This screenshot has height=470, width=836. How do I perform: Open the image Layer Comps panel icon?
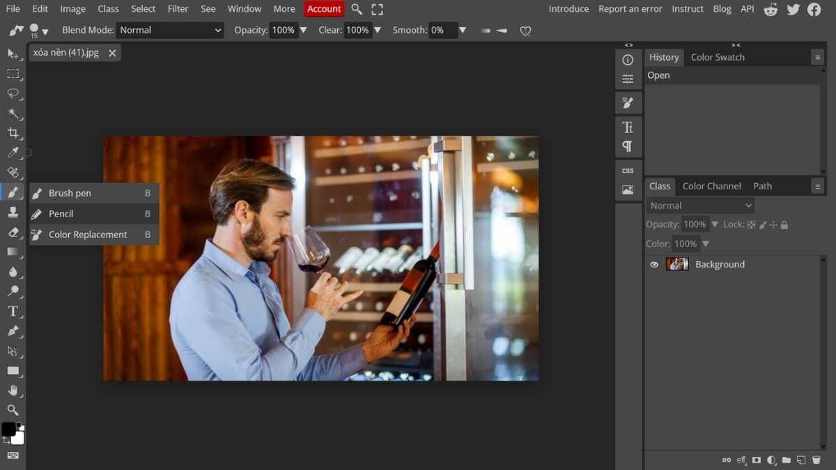pyautogui.click(x=628, y=189)
